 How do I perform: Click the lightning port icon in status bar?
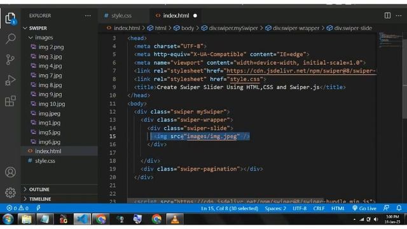(x=38, y=208)
